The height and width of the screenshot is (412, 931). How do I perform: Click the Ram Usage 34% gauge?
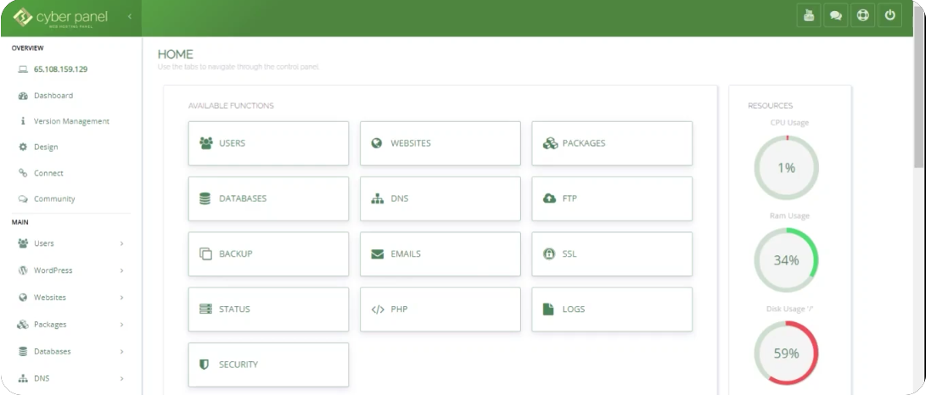[786, 260]
